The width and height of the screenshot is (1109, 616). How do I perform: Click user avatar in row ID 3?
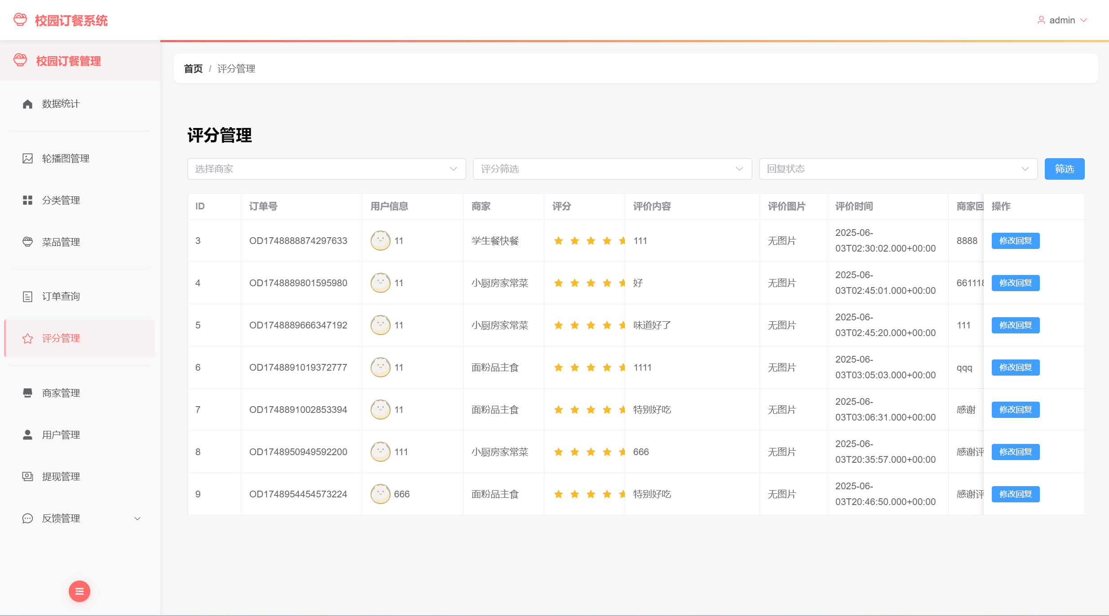coord(380,241)
